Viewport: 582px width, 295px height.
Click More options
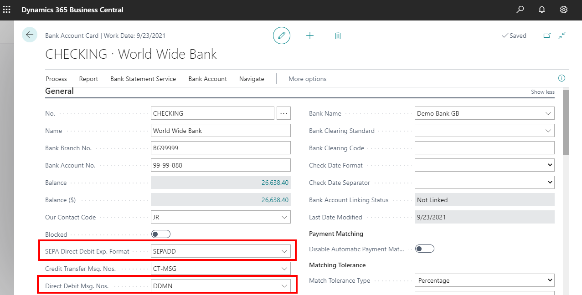307,79
